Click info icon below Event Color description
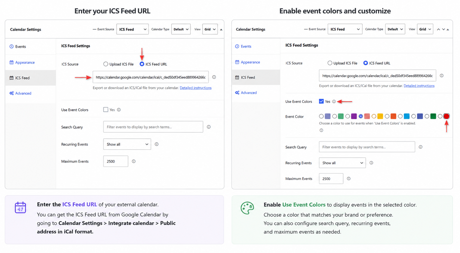460x253 pixels. point(321,130)
